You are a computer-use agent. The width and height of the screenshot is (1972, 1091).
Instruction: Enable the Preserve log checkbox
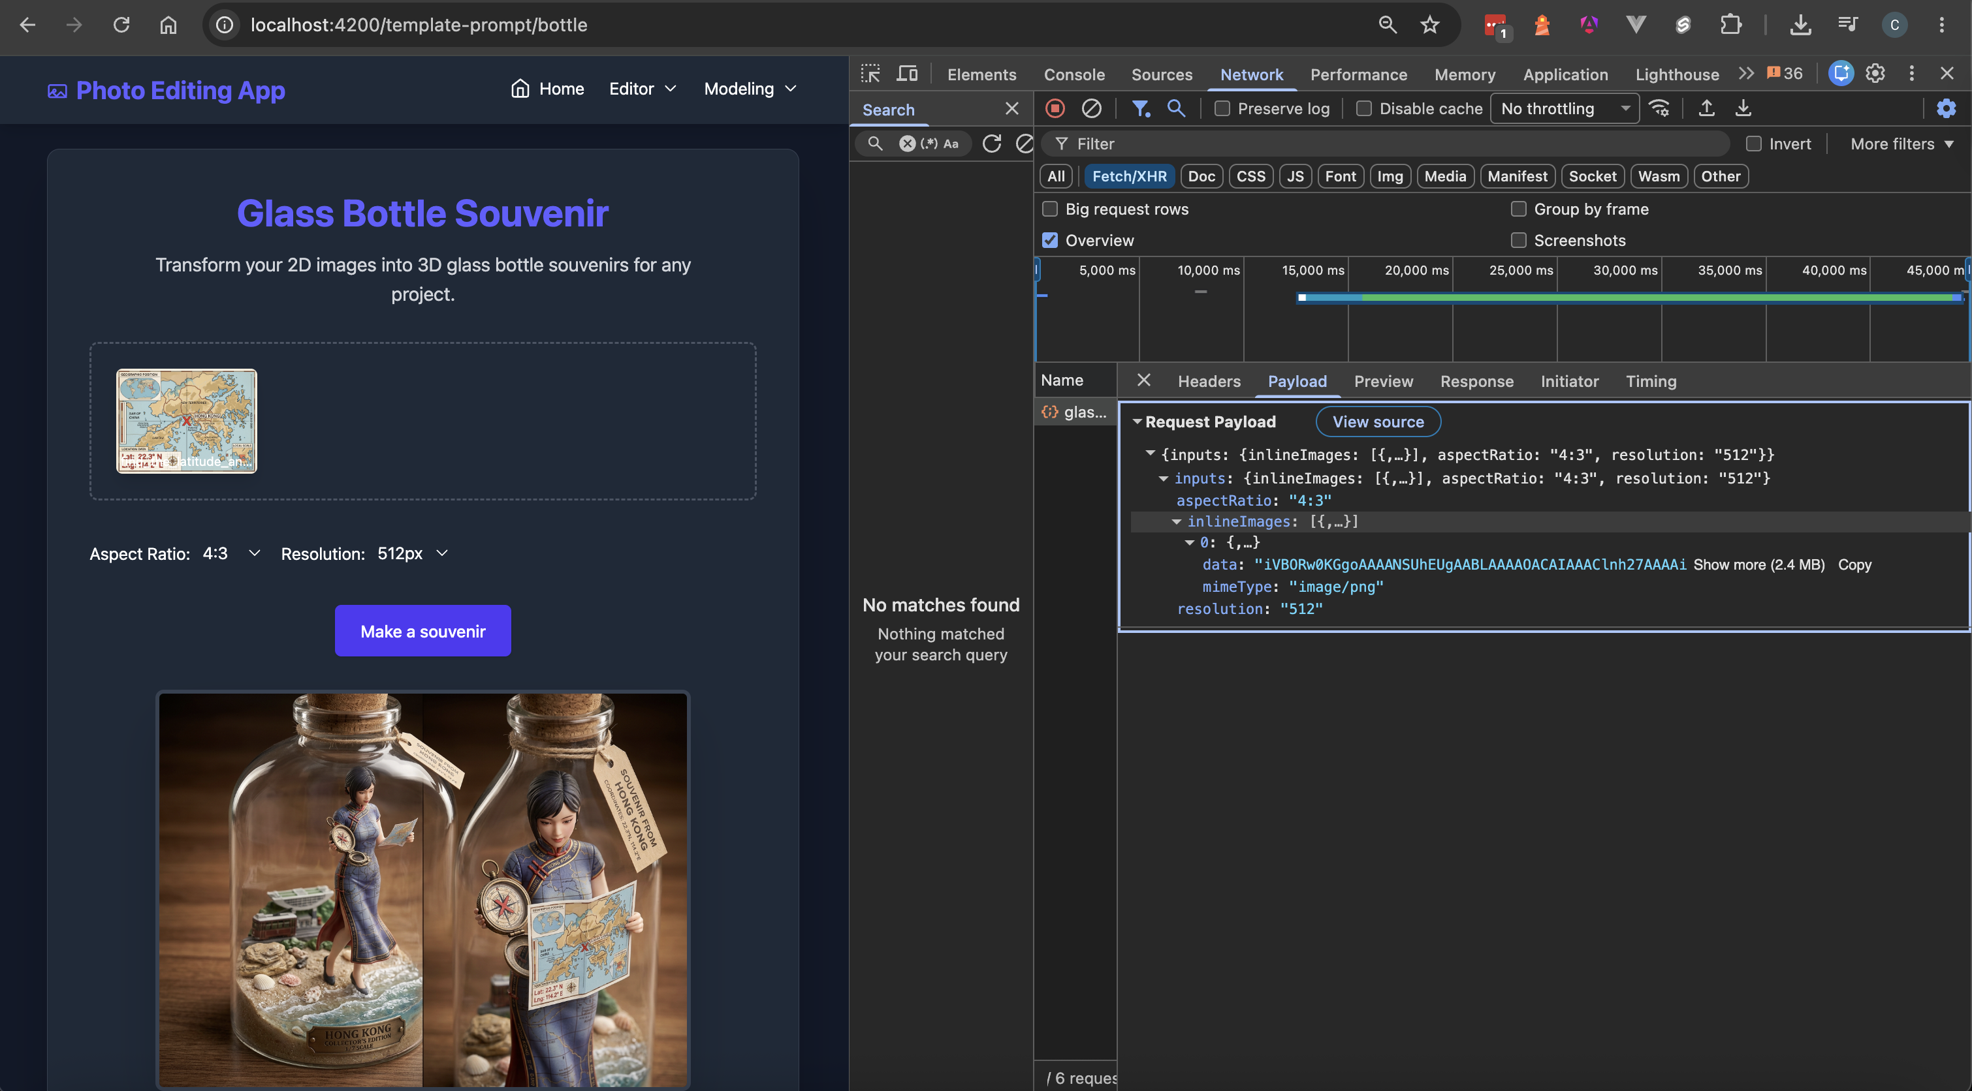click(1222, 108)
